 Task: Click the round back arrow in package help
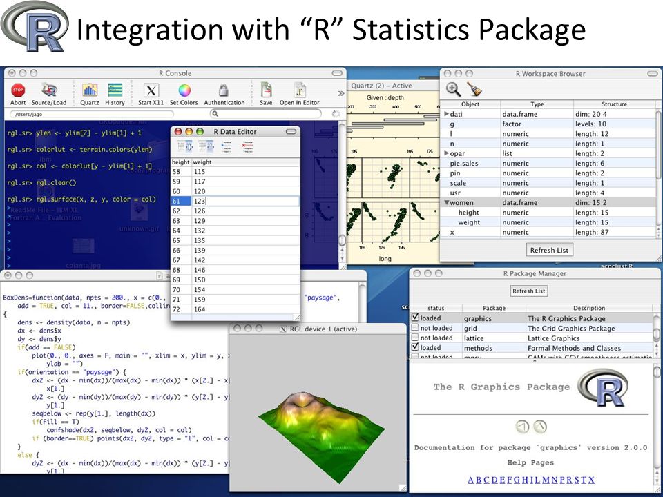(x=523, y=427)
